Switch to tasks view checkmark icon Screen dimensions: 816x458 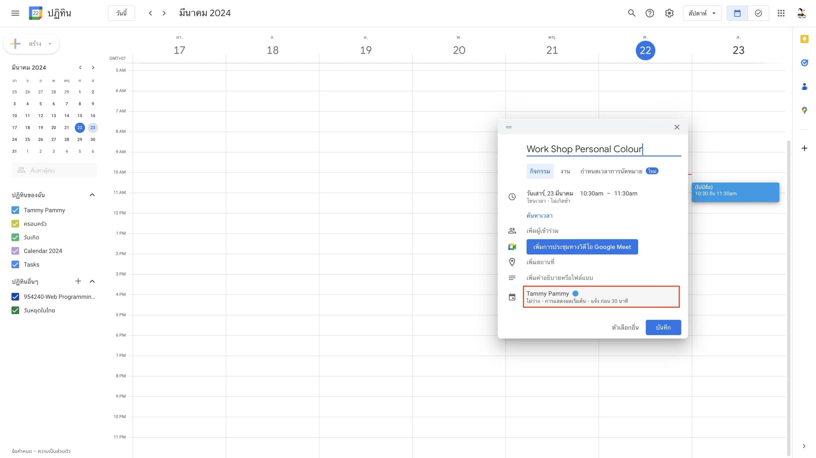tap(758, 13)
